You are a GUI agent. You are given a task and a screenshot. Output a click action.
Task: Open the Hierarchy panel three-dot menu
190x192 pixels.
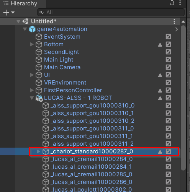pos(180,3)
